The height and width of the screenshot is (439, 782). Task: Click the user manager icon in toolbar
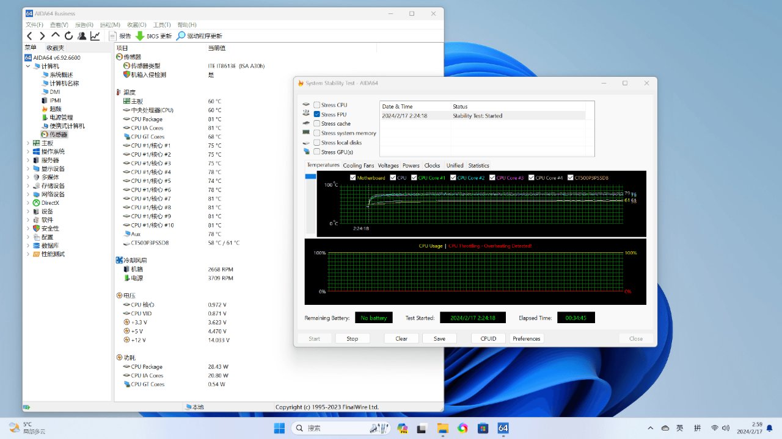tap(82, 36)
